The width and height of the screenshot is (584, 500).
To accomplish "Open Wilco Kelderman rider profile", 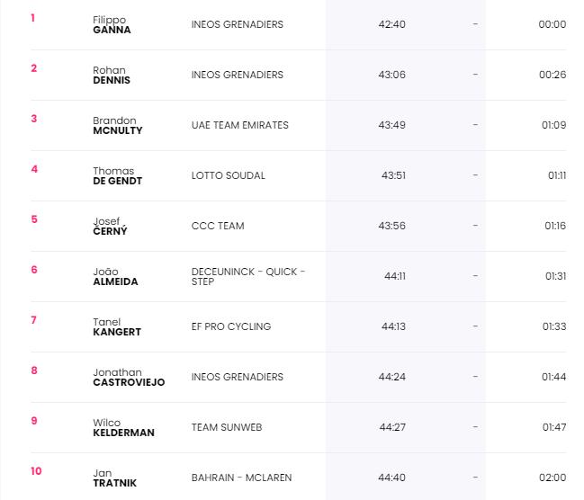I will tap(123, 427).
